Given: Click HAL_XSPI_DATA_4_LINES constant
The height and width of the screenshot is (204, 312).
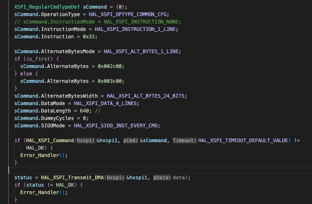Looking at the screenshot, I should click(105, 103).
